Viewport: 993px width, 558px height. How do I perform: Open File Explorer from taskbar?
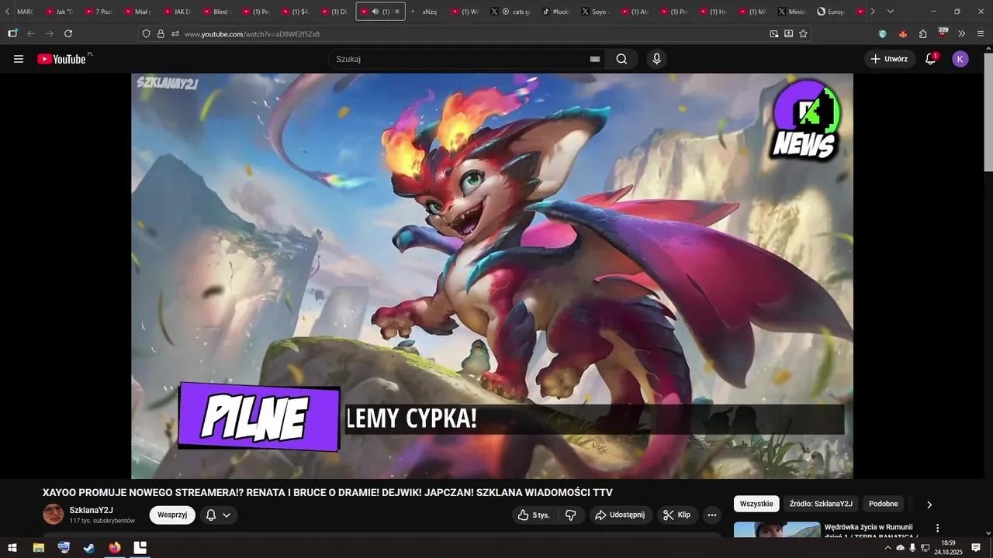[x=38, y=548]
